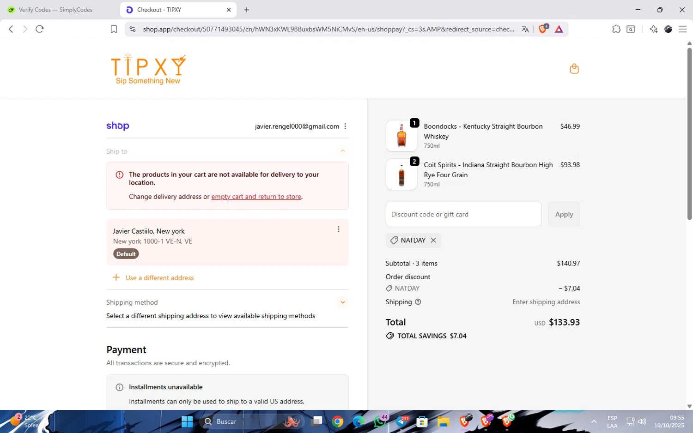Click ESP LAA language indicator
Screen dimensions: 693x433
612,421
